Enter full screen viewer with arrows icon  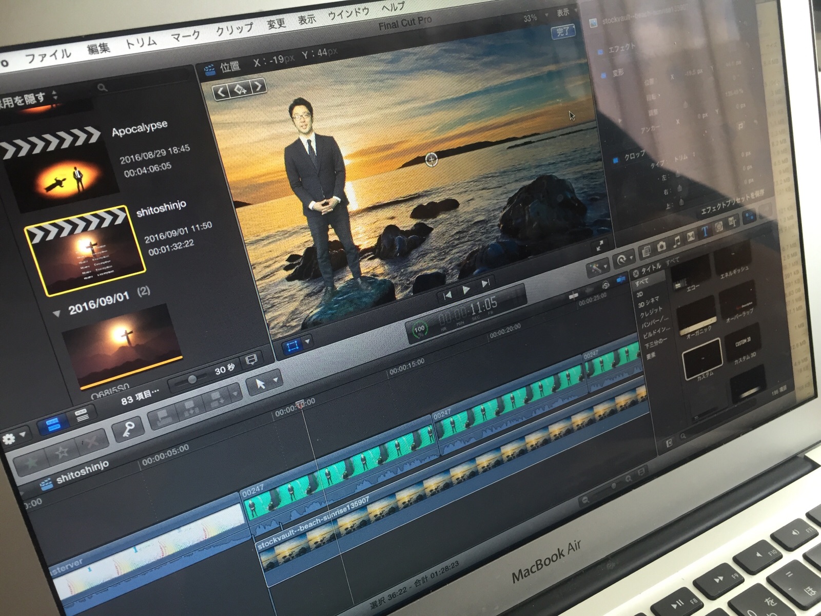click(x=599, y=246)
